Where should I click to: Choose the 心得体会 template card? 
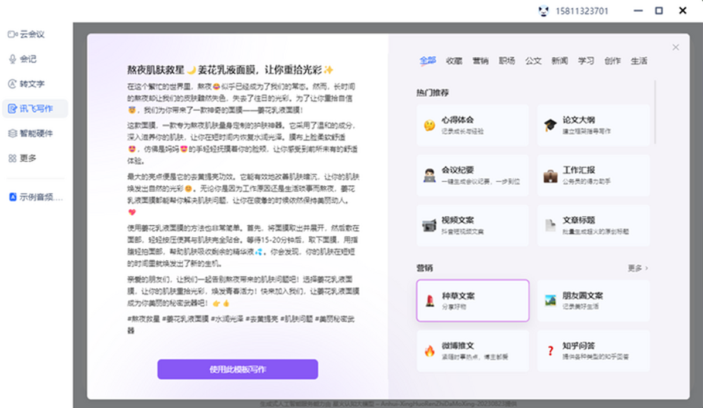[473, 125]
